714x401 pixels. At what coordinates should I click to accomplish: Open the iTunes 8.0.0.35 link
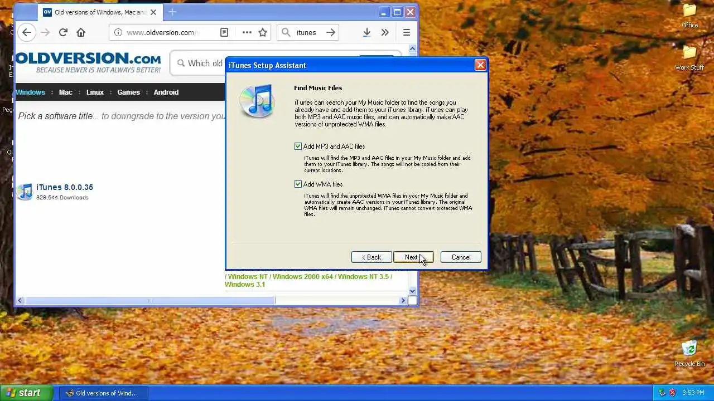pos(65,187)
